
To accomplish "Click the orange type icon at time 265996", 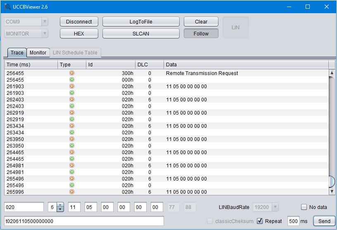I will [71, 192].
